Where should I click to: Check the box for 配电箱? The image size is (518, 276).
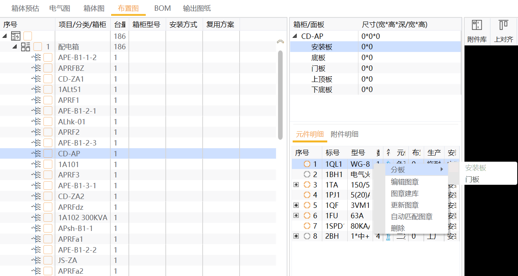38,47
